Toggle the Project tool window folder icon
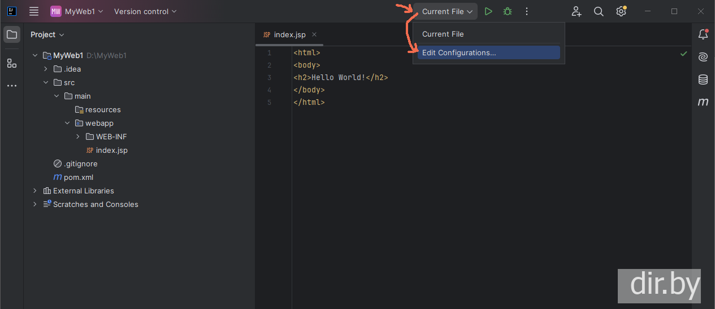 [x=12, y=34]
